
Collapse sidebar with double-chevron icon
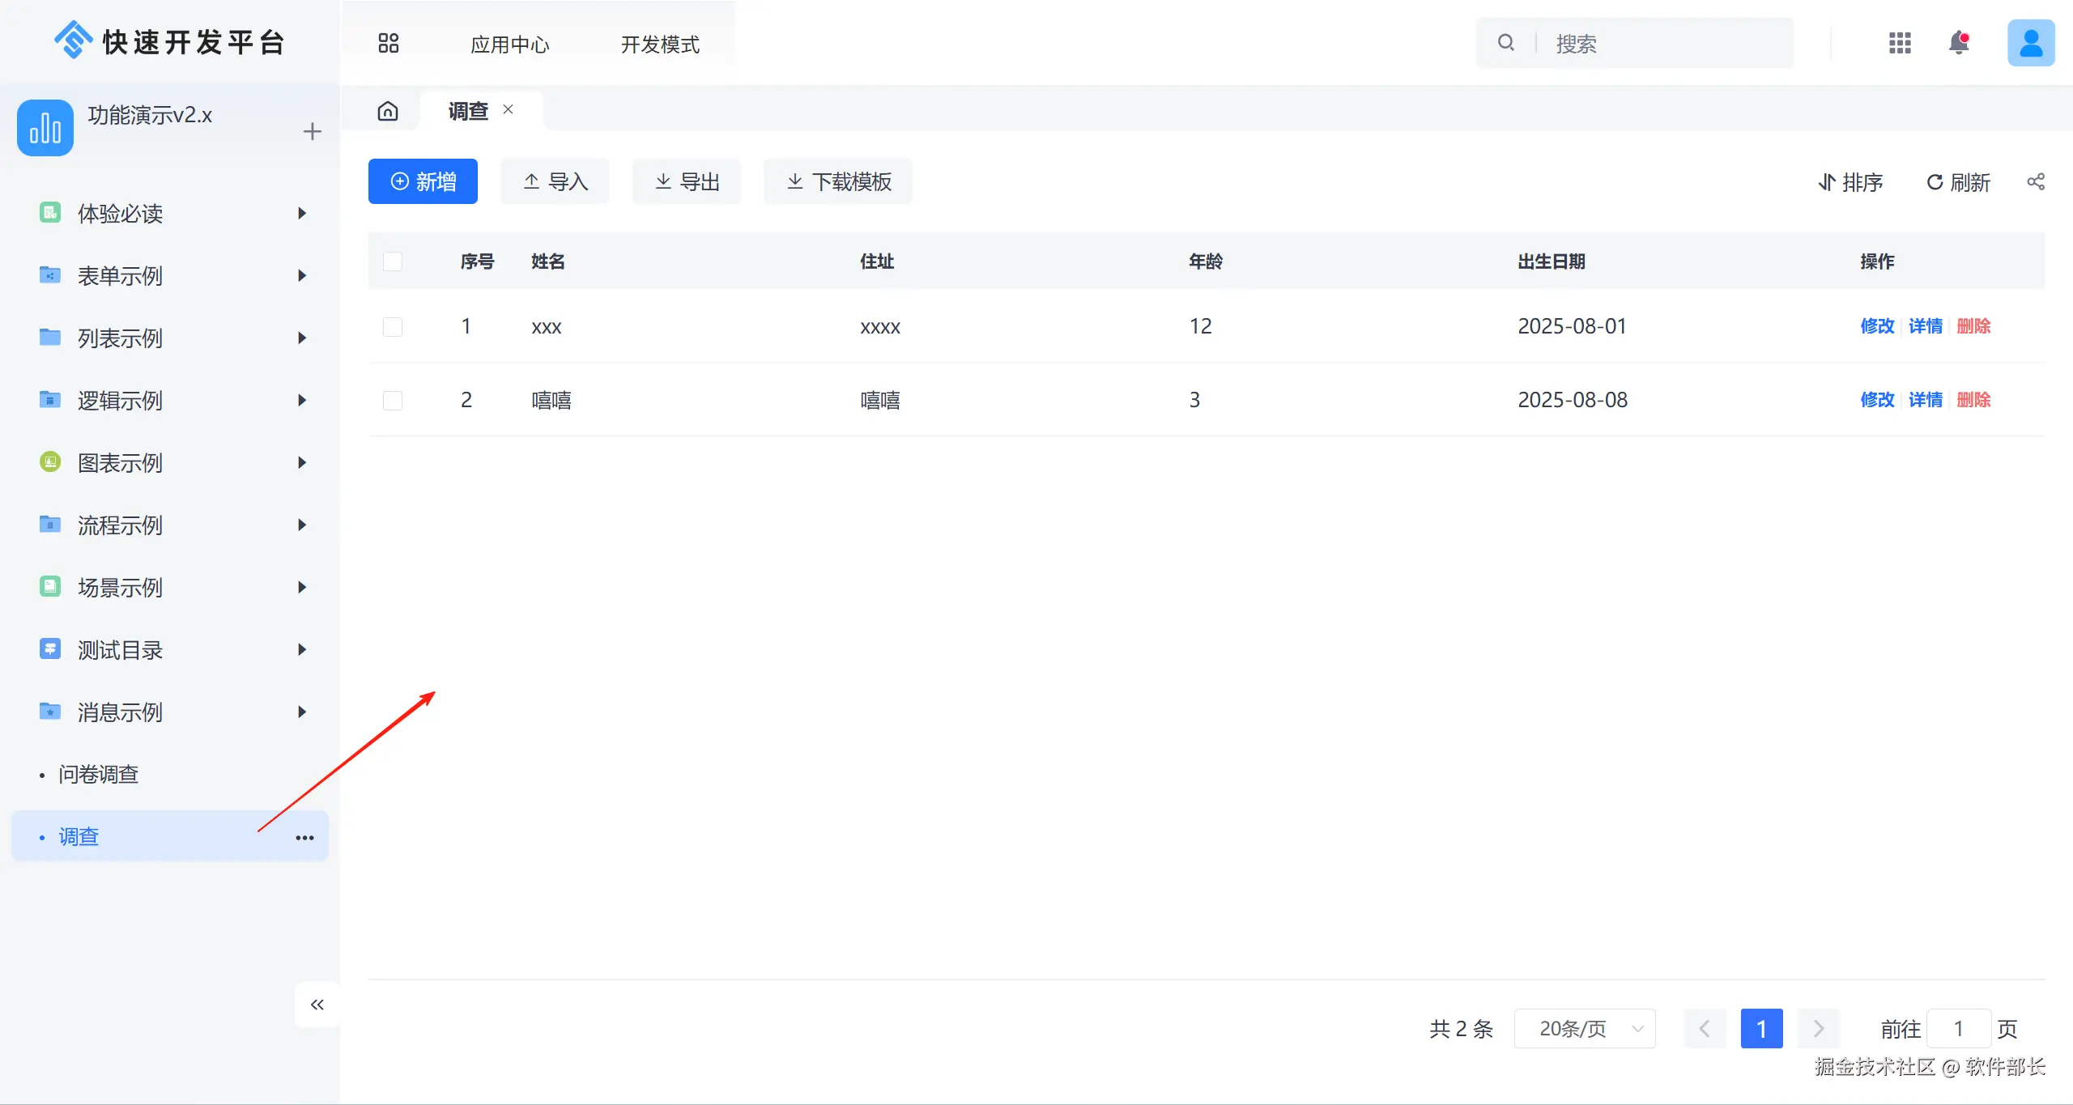tap(317, 1005)
